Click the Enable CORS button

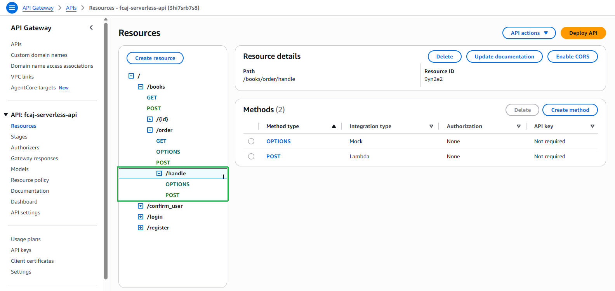click(x=572, y=56)
